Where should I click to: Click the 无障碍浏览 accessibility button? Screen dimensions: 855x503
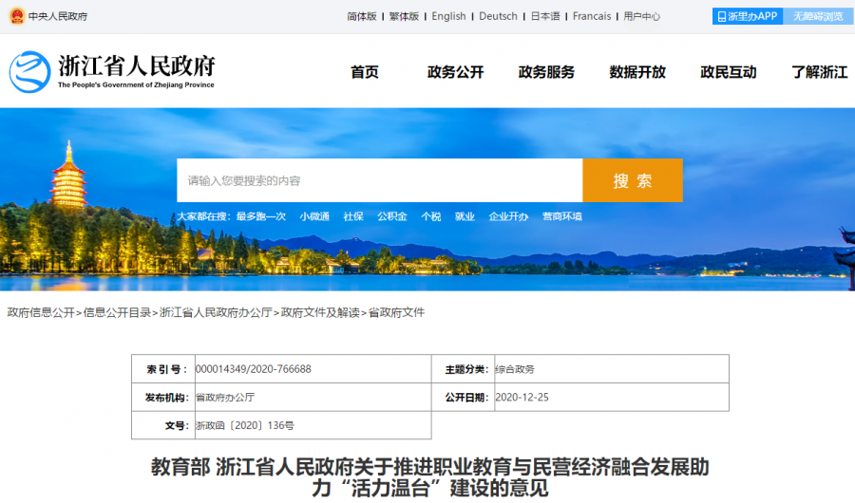(818, 16)
